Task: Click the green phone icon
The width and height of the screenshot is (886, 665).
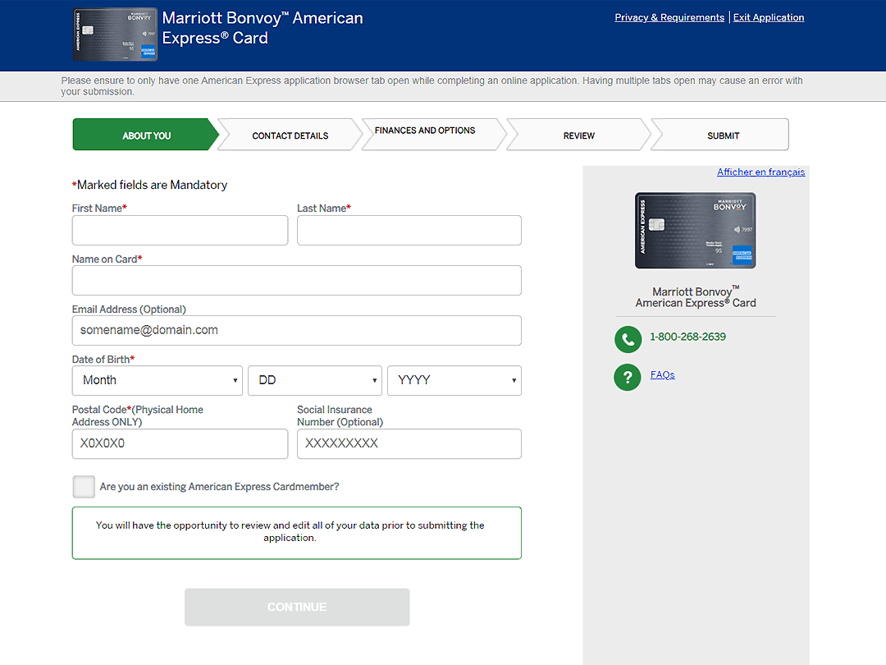Action: click(x=628, y=339)
